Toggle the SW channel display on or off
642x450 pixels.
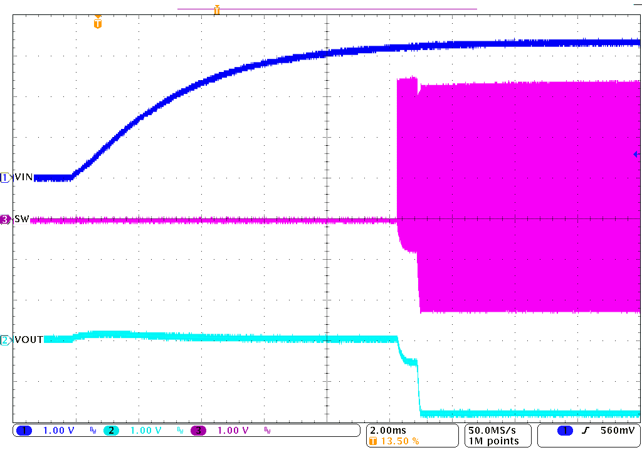(5, 220)
